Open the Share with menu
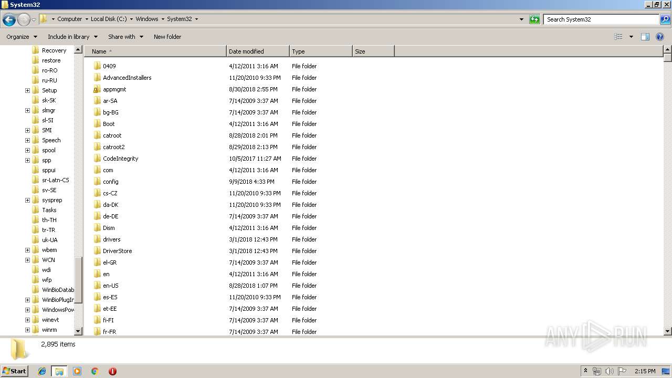Screen dimensions: 672x378 [x=125, y=37]
